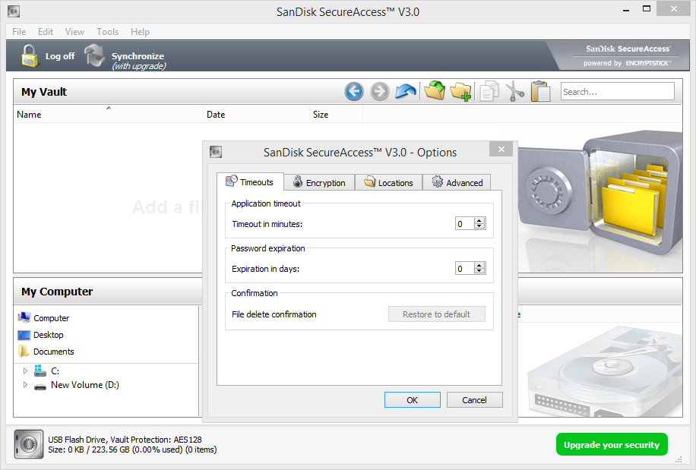Select Documents in the My Computer tree
Image resolution: width=696 pixels, height=470 pixels.
(54, 352)
